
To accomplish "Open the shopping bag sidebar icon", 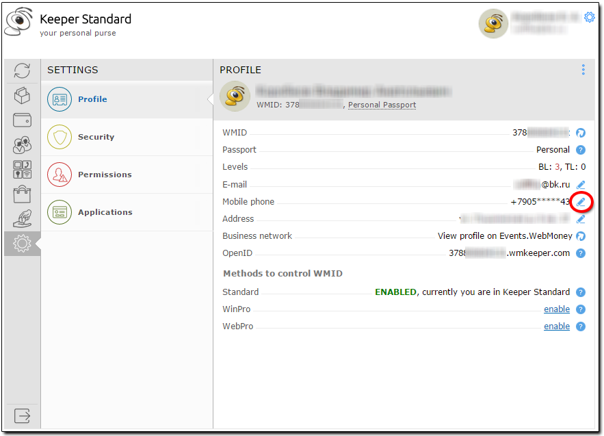I will 22,194.
